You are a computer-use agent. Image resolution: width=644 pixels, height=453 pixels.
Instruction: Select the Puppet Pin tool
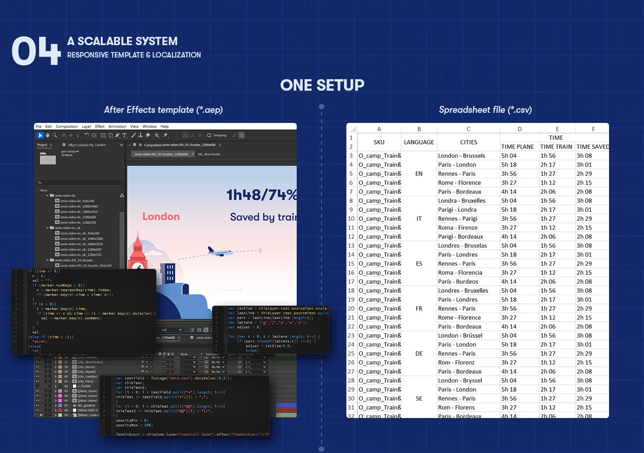click(166, 135)
